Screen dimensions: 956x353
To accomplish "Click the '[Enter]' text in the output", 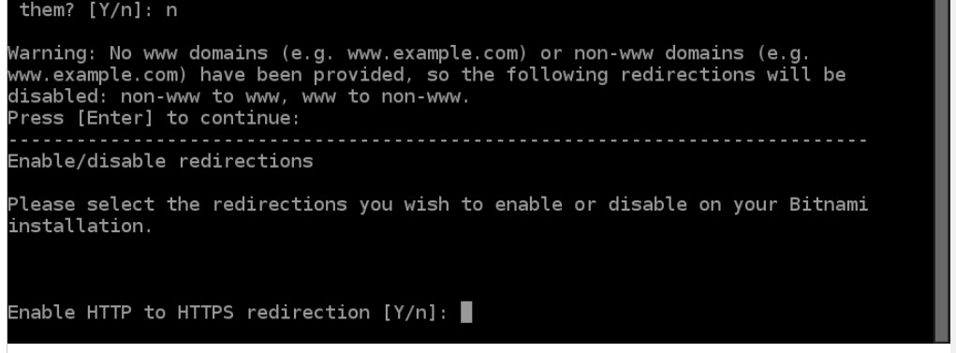I will [114, 118].
